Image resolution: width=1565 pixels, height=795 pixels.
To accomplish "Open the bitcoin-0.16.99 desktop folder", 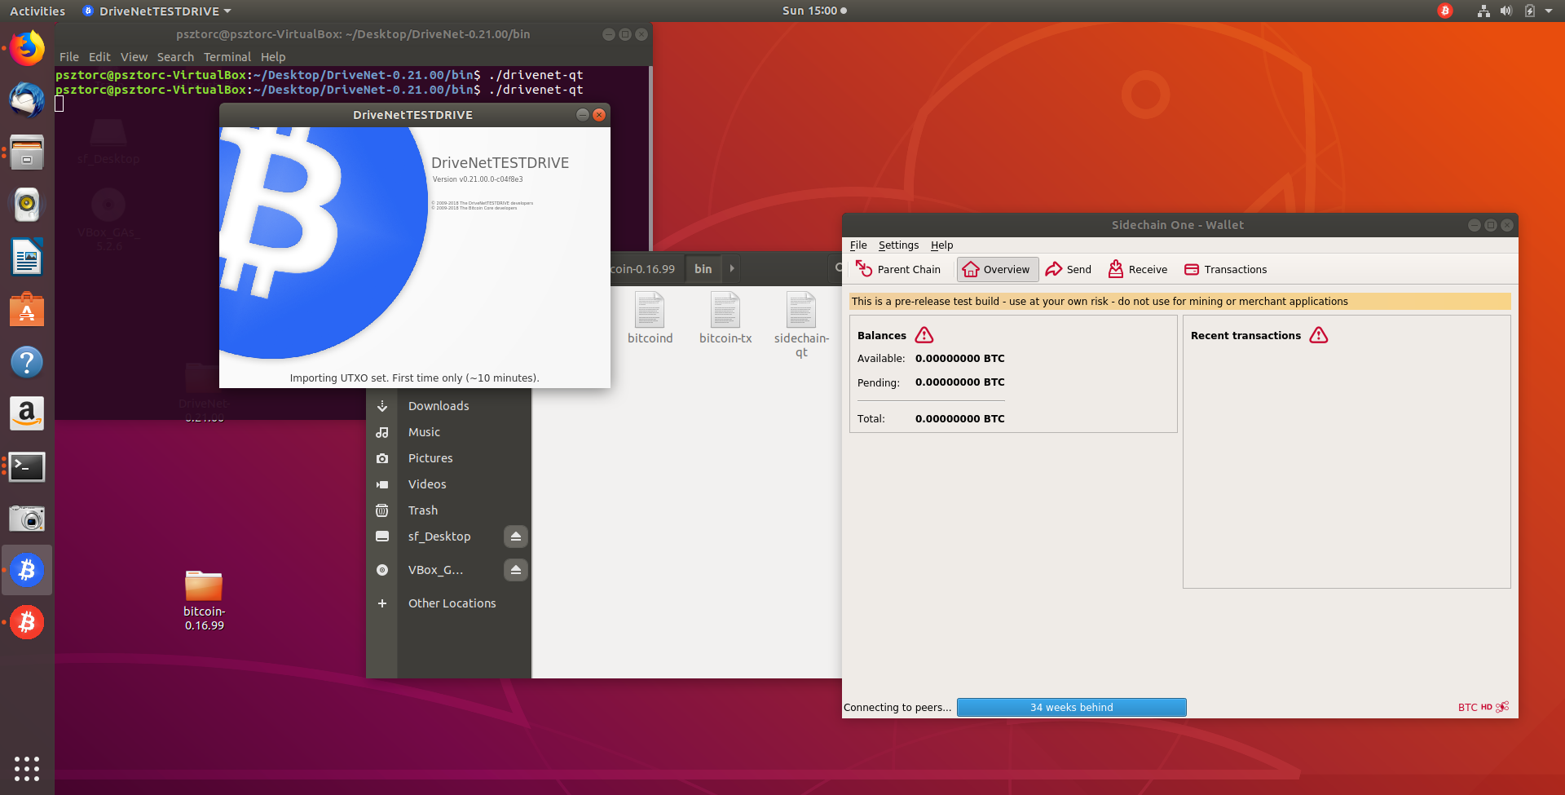I will (x=204, y=600).
